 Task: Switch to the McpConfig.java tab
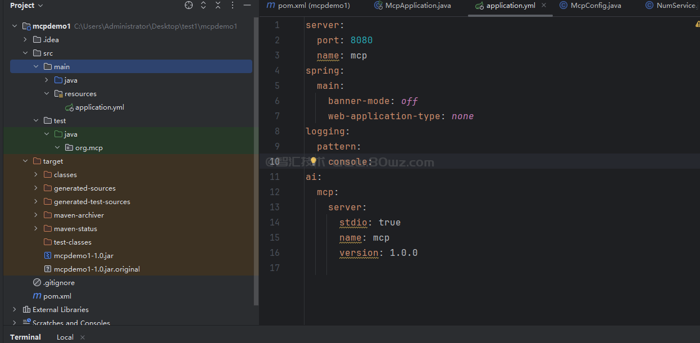pyautogui.click(x=590, y=6)
